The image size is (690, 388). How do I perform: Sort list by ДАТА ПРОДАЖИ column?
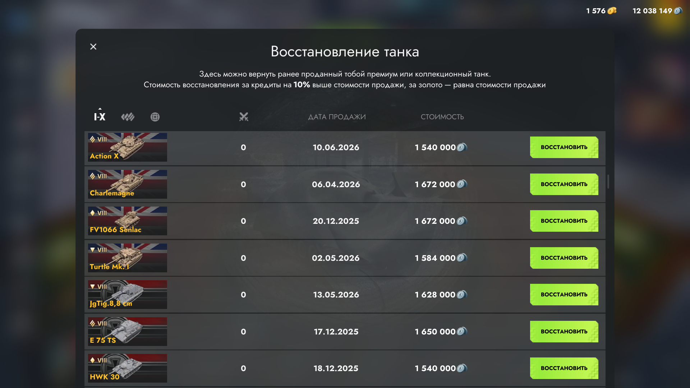(337, 117)
